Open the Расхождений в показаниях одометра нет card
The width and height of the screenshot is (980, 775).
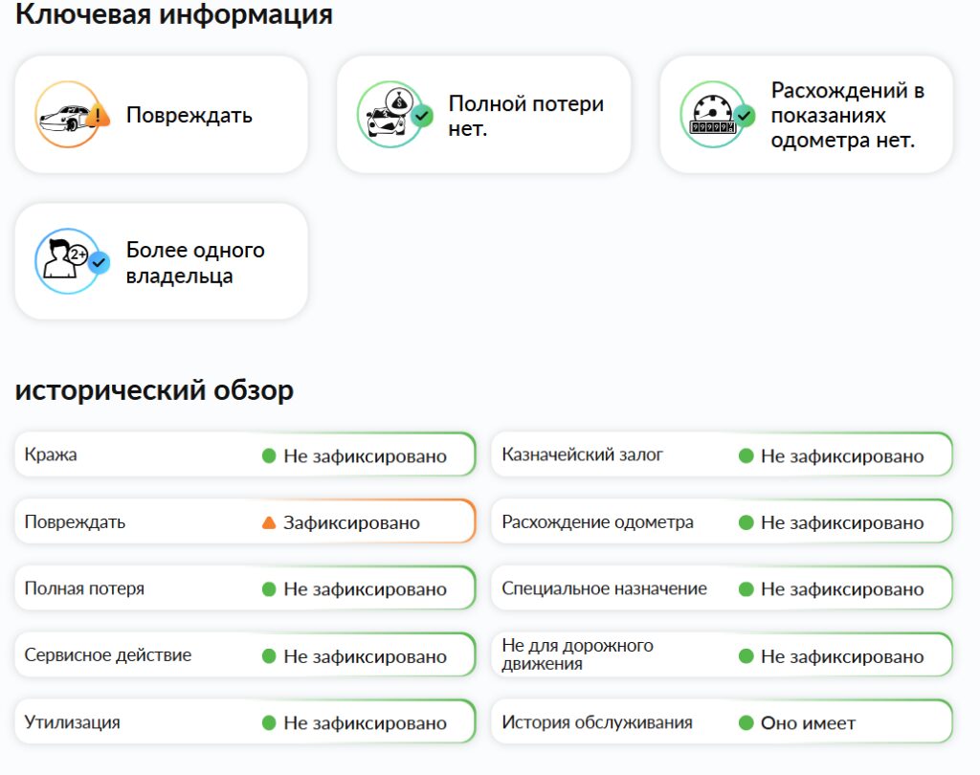point(806,115)
